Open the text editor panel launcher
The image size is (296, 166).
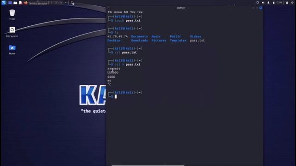tap(20, 3)
